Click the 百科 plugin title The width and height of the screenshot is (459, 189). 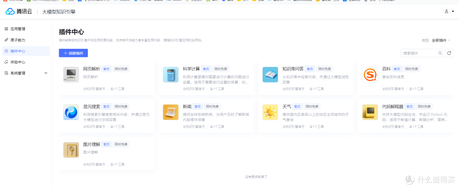(x=386, y=69)
